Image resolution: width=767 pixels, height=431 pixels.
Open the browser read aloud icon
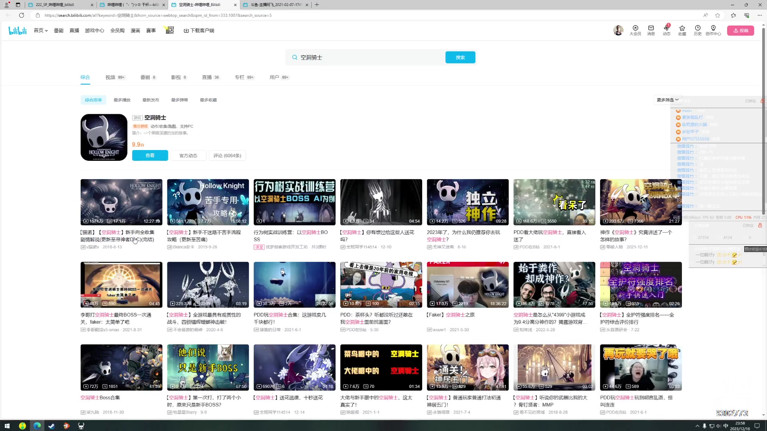pyautogui.click(x=705, y=15)
